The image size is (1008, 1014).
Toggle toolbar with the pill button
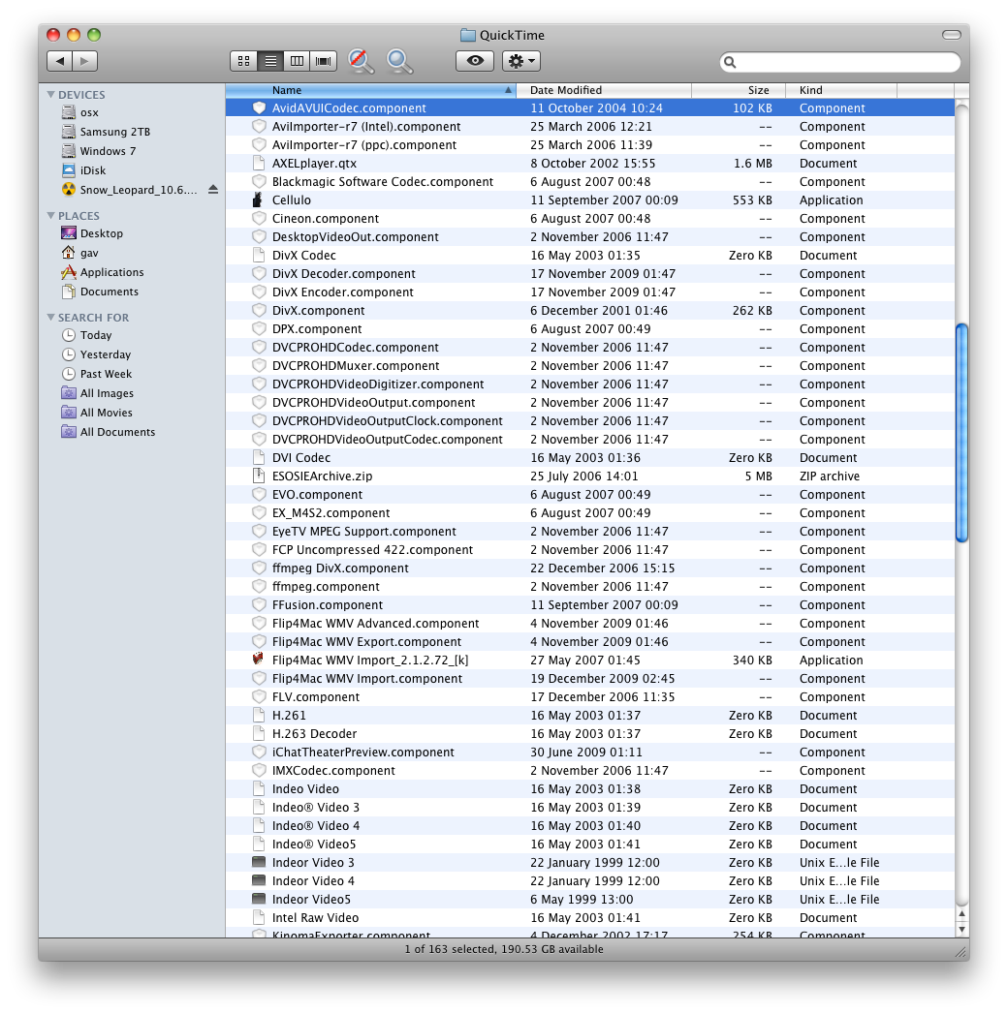click(x=951, y=35)
